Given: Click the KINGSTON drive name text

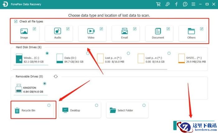Looking at the screenshot, I should point(30,88).
